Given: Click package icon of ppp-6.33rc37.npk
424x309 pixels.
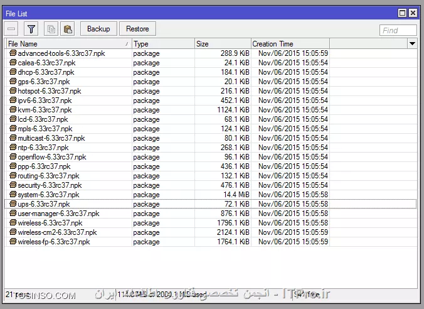Looking at the screenshot, I should [x=13, y=166].
